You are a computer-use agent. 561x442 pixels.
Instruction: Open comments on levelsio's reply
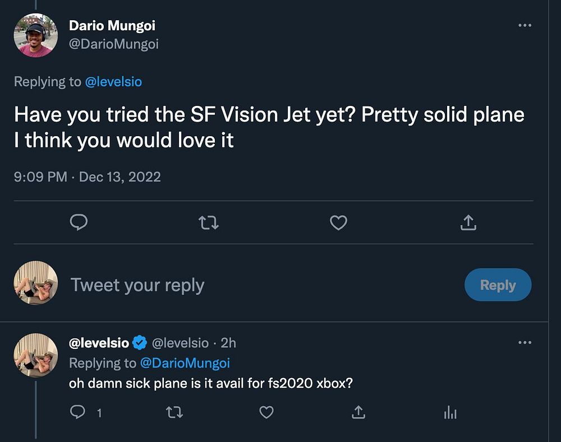tap(77, 413)
